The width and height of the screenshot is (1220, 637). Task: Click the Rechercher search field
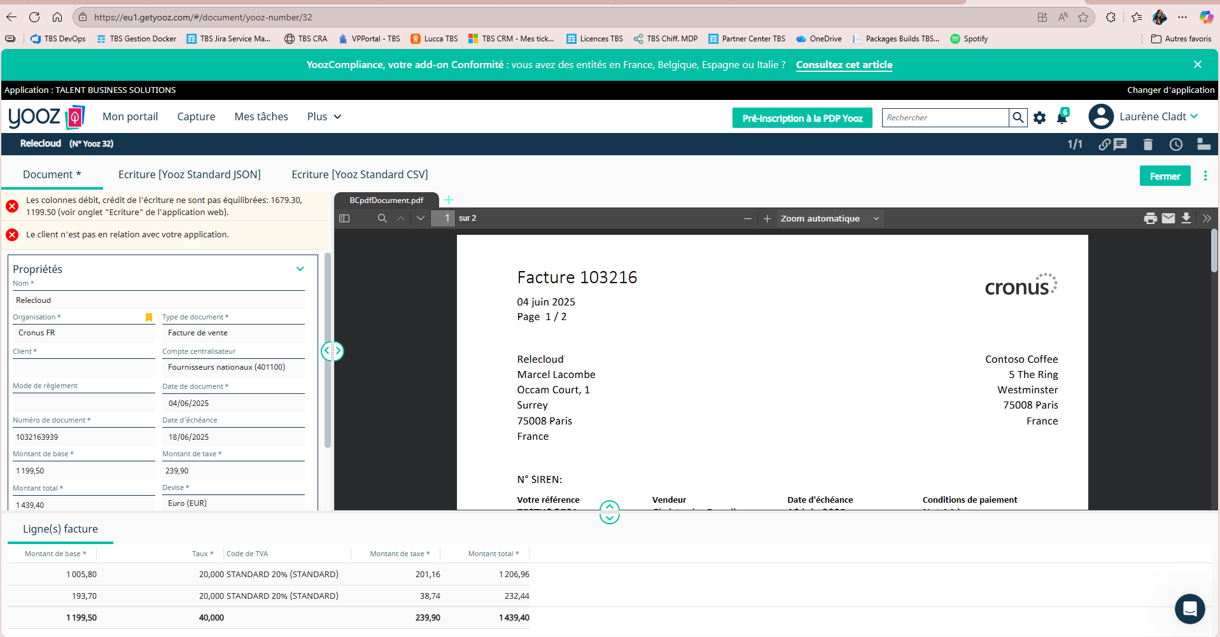pos(944,118)
